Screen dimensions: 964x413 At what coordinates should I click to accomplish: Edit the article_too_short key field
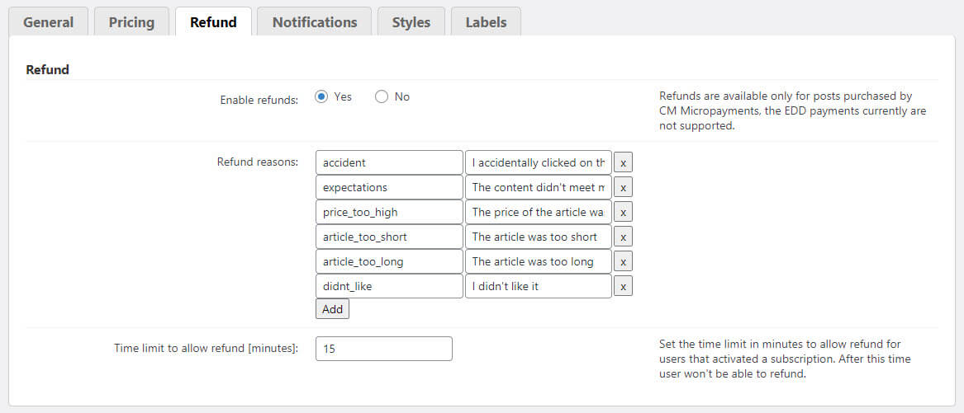pos(389,237)
